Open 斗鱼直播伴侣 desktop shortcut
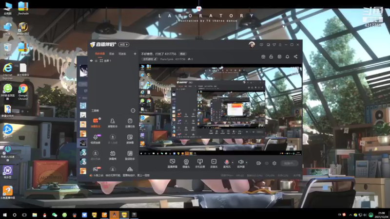The height and width of the screenshot is (219, 390). point(7,193)
